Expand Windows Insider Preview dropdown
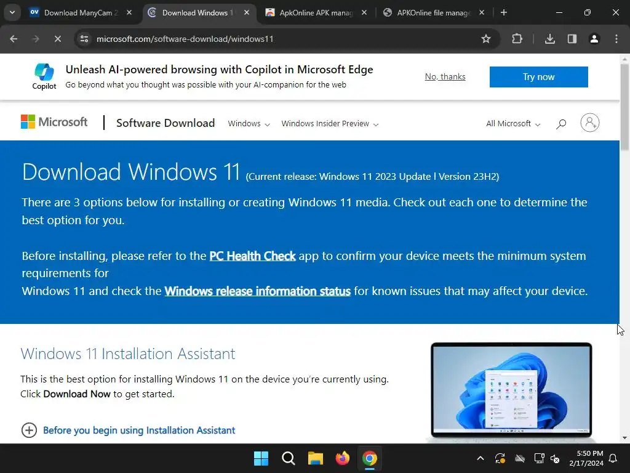The width and height of the screenshot is (630, 473). point(330,124)
